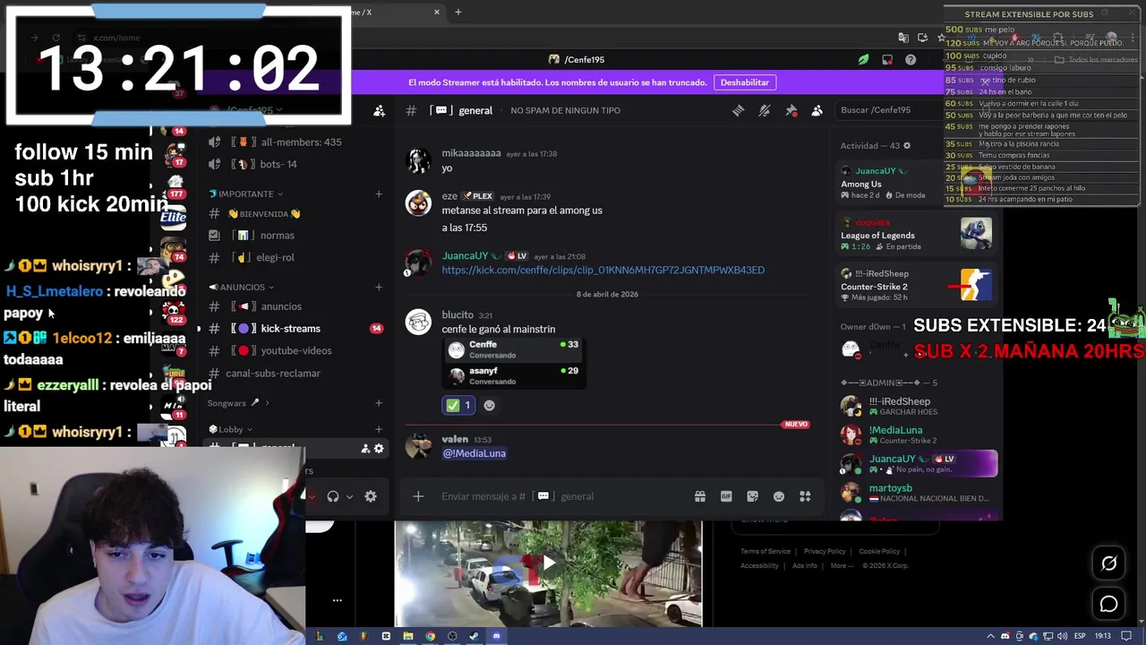Open Steam from the taskbar
Screen dimensions: 1146x645
[x=474, y=636]
